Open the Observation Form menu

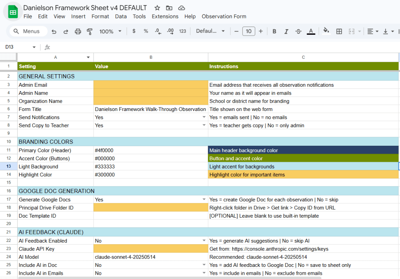pos(224,16)
